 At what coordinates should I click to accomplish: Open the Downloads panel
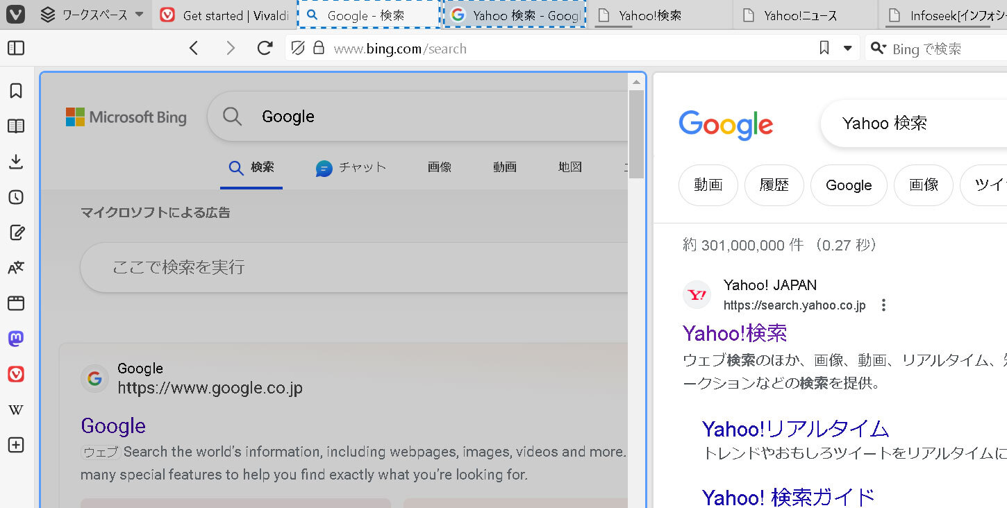tap(16, 162)
